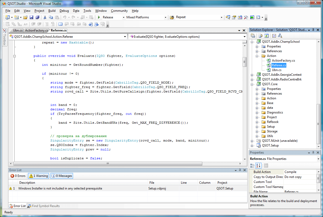Click the editor's horizontal scrollbar thumb
This screenshot has width=323, height=217.
[107, 164]
